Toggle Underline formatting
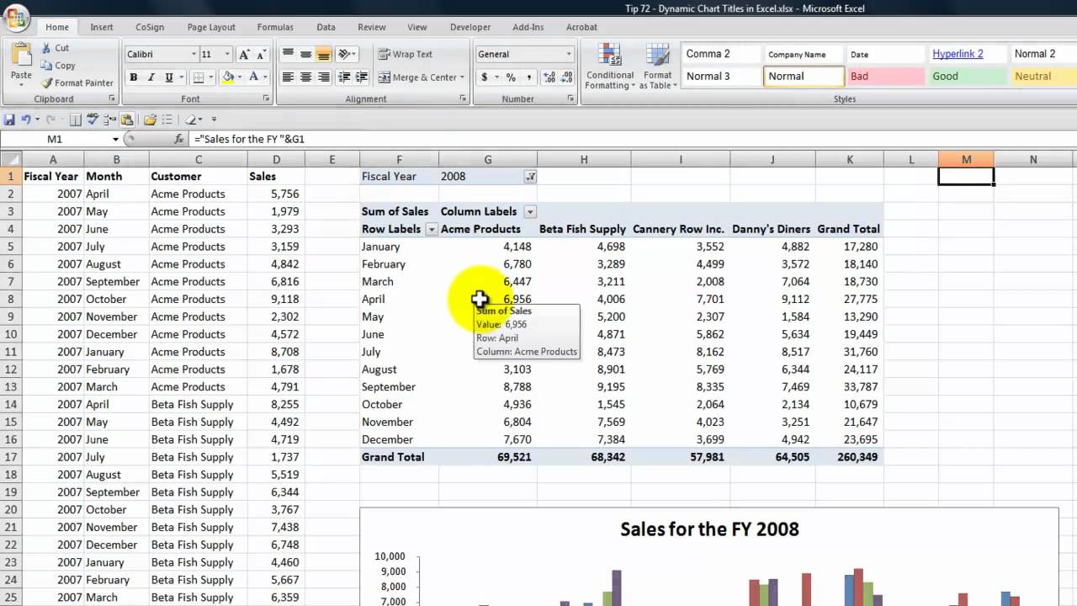 [x=168, y=77]
